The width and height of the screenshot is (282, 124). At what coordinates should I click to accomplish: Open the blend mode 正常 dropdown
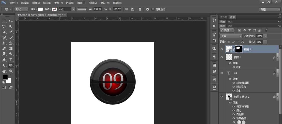click(231, 36)
